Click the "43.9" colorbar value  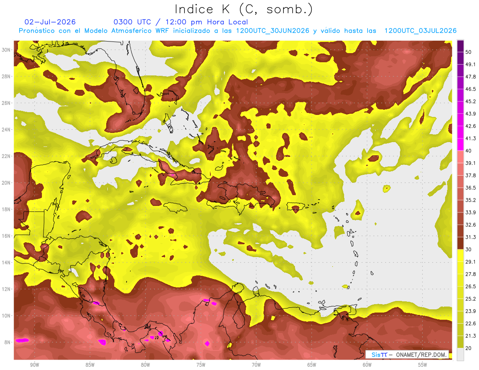(470, 114)
